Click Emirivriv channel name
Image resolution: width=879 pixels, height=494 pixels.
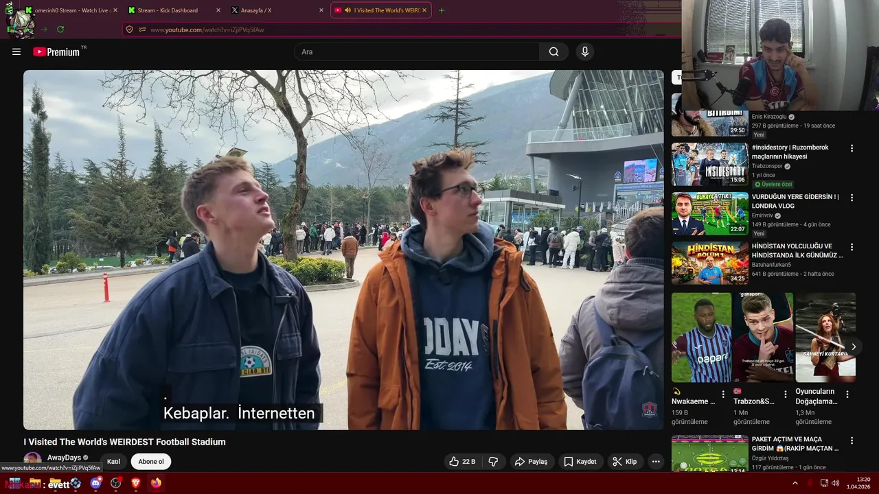coord(762,215)
